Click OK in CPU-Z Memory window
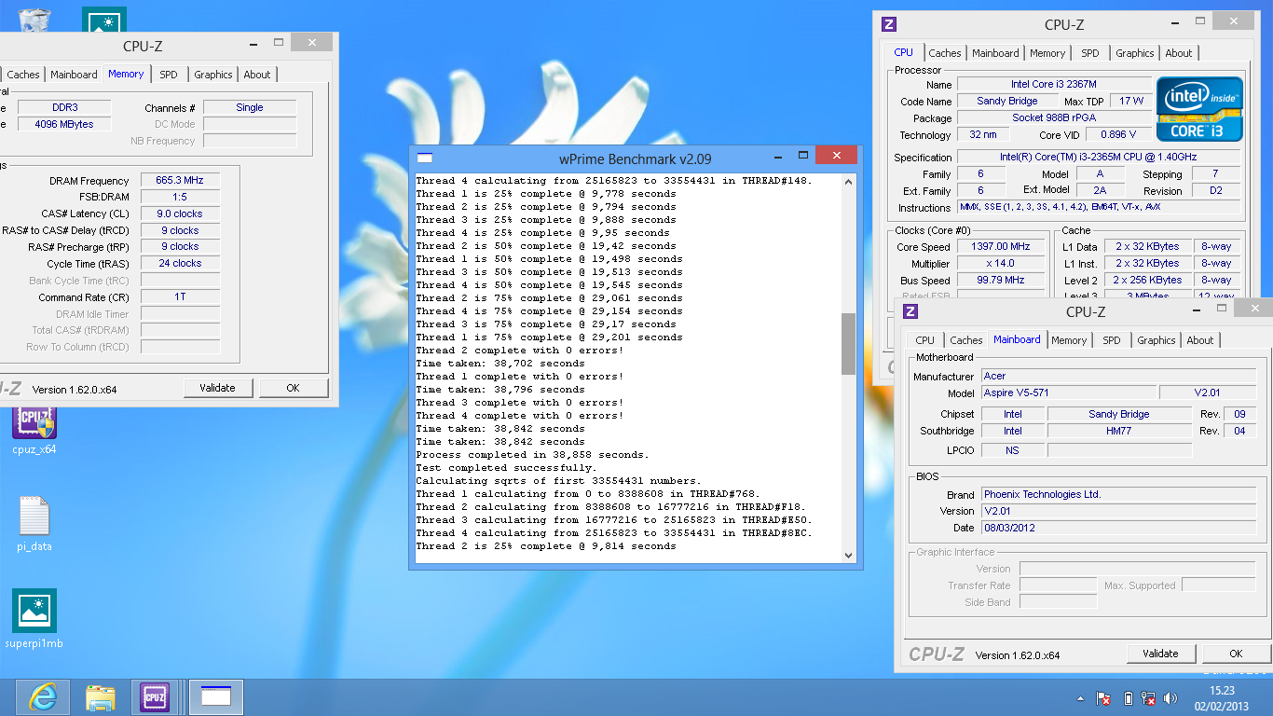The height and width of the screenshot is (716, 1273). 294,388
